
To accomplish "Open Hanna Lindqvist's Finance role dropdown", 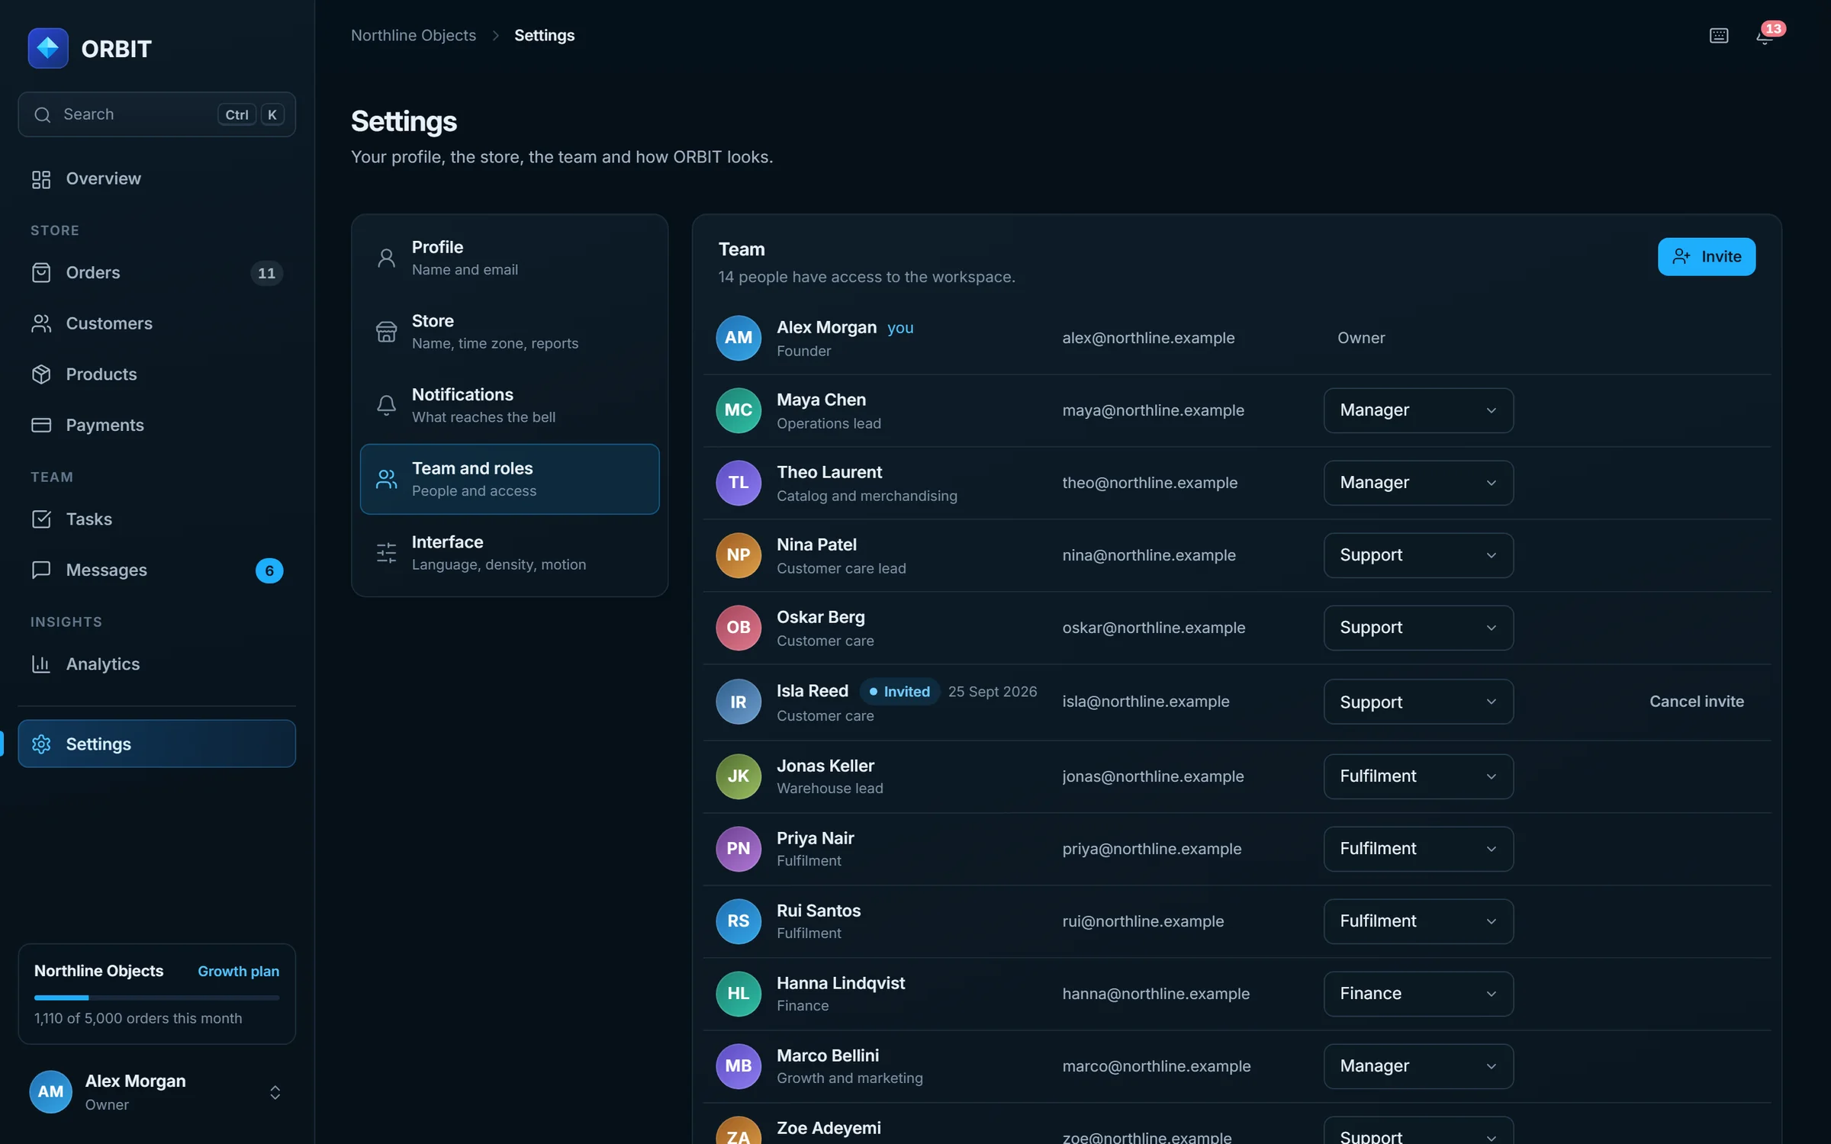I will pyautogui.click(x=1418, y=994).
